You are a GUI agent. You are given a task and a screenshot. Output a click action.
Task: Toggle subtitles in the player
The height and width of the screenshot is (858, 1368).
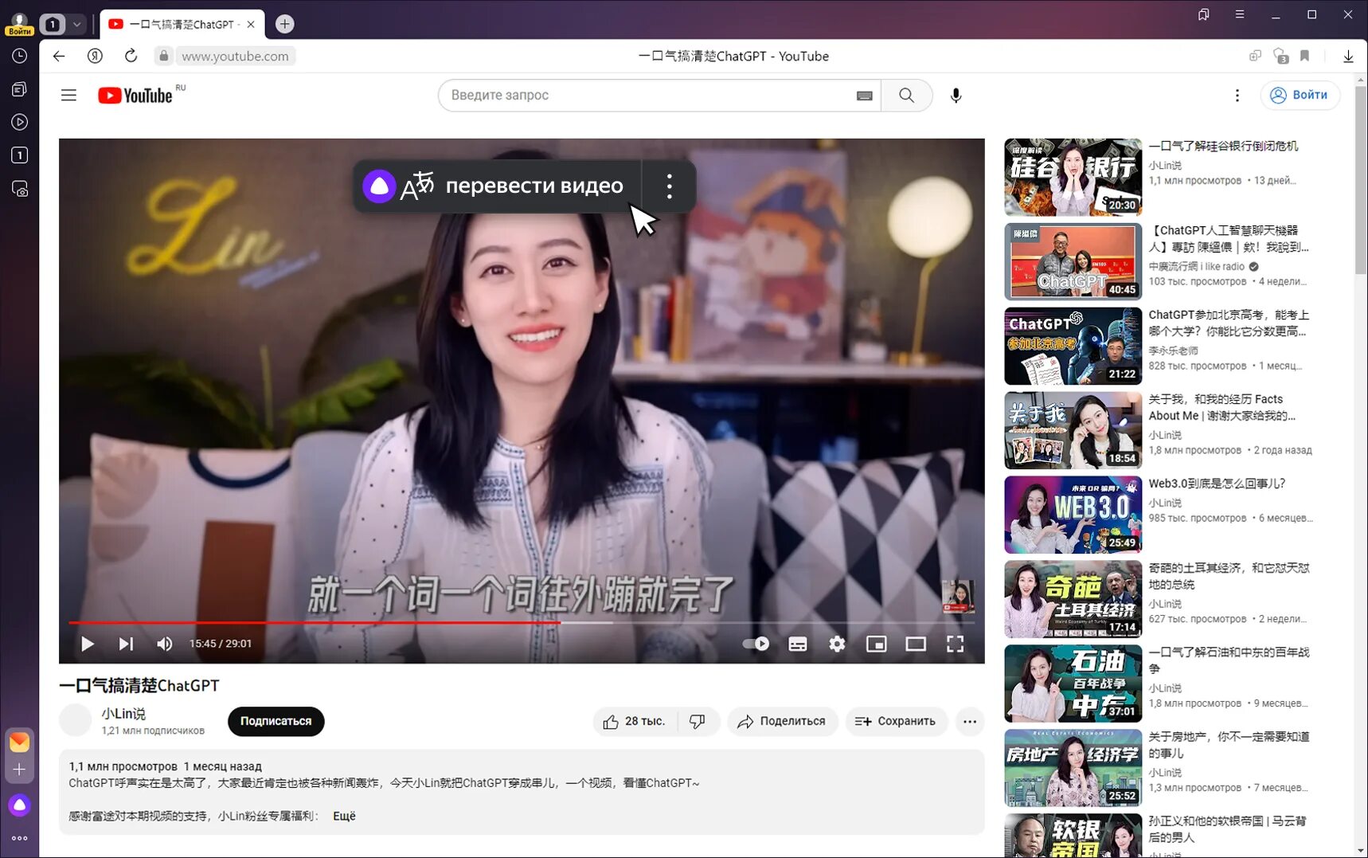pyautogui.click(x=798, y=644)
